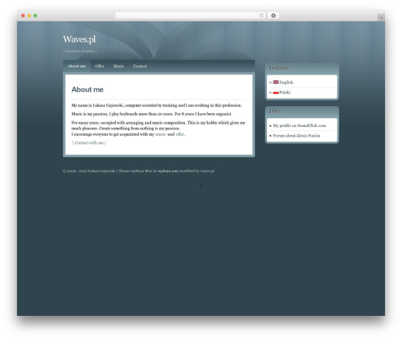This screenshot has height=340, width=402.
Task: Click the 'Contact with me' link
Action: (x=89, y=143)
